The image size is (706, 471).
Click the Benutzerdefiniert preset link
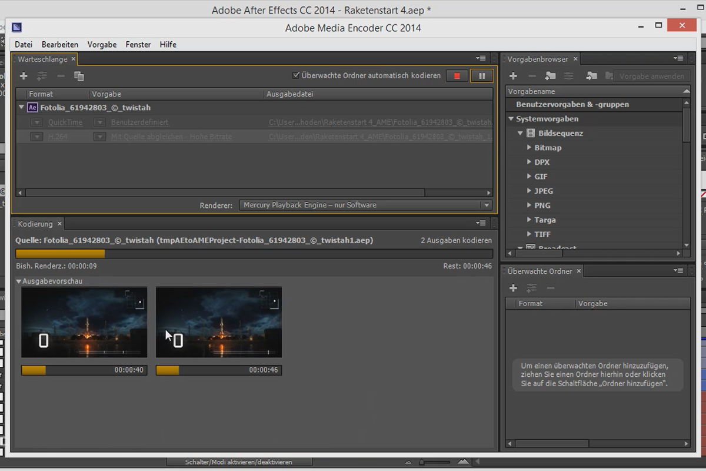pyautogui.click(x=140, y=122)
